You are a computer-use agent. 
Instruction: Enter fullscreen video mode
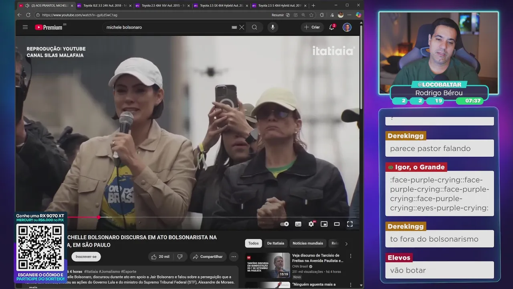350,224
